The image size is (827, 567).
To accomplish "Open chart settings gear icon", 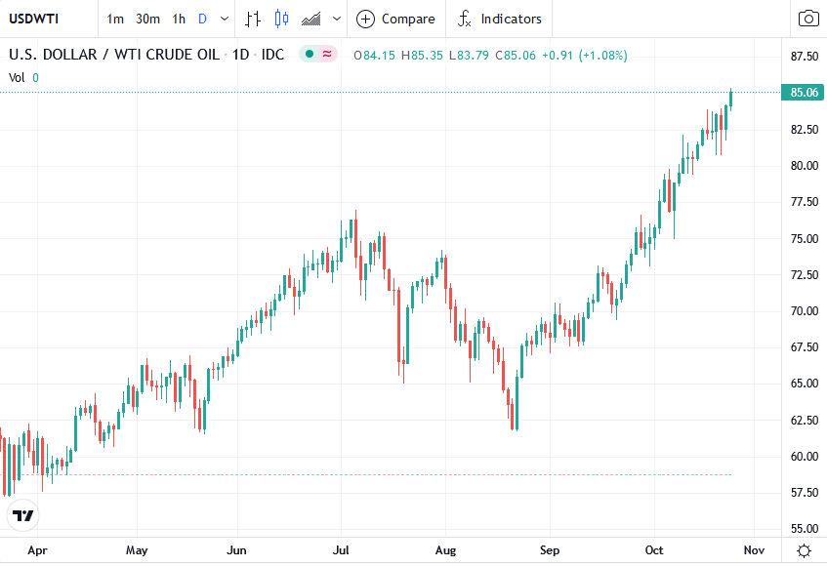I will pos(804,551).
